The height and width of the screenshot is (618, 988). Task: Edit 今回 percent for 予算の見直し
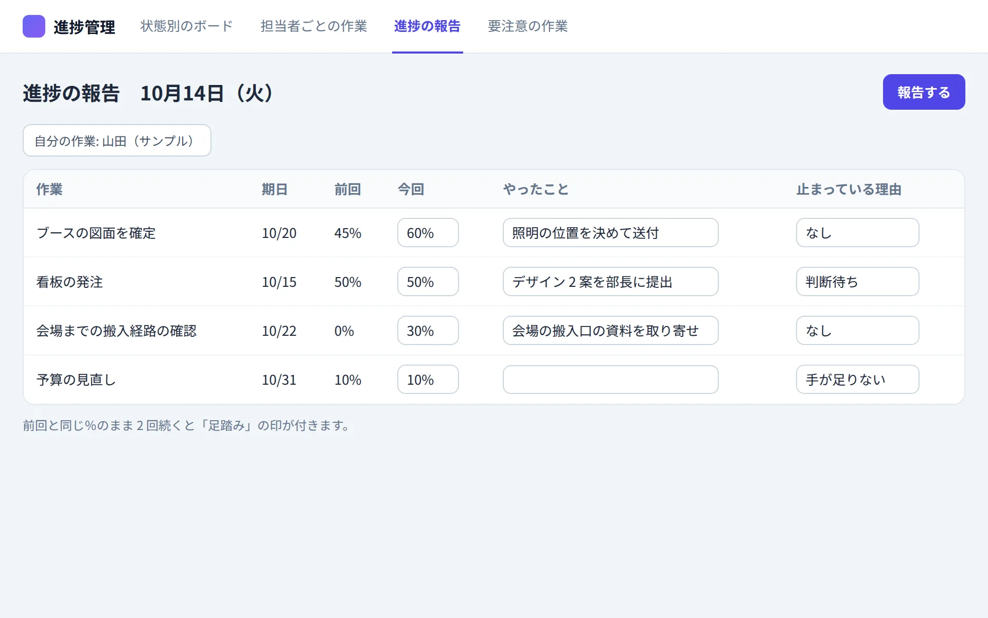[428, 380]
